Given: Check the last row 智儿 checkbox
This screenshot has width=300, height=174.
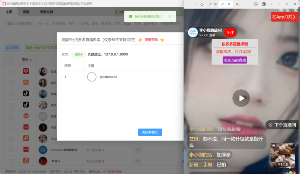Looking at the screenshot, I should (11, 161).
